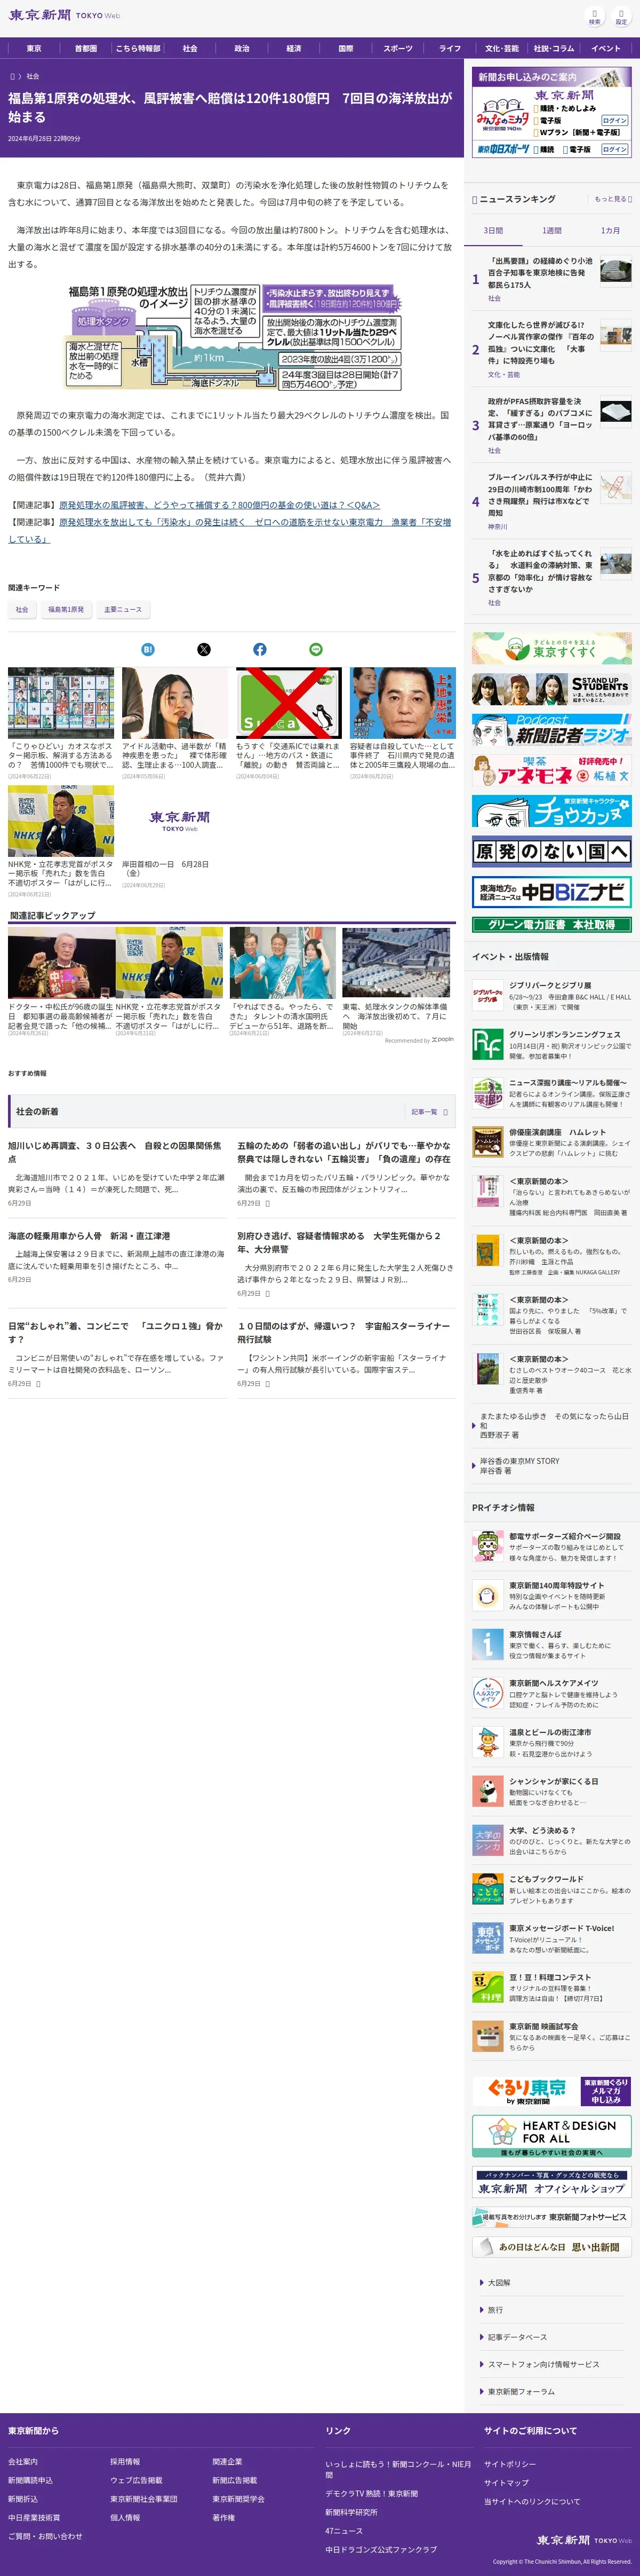Open the settings (設定) icon in the header

pyautogui.click(x=621, y=16)
